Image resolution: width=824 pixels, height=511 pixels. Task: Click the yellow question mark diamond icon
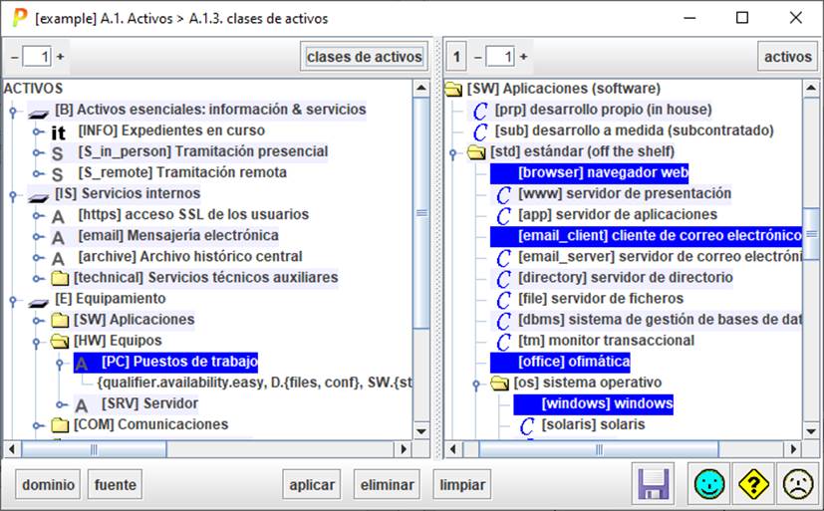[x=753, y=485]
